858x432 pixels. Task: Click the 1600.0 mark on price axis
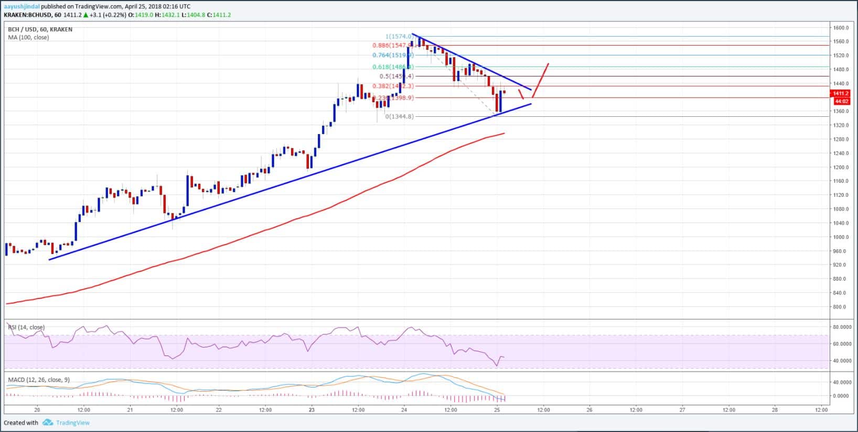[841, 28]
